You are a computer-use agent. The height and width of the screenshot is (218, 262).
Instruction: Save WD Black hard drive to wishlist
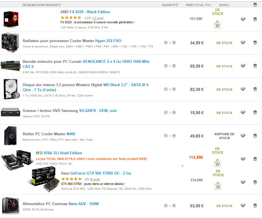click(x=243, y=89)
